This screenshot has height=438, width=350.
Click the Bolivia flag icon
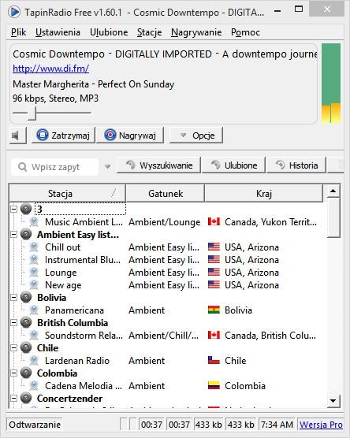click(214, 310)
